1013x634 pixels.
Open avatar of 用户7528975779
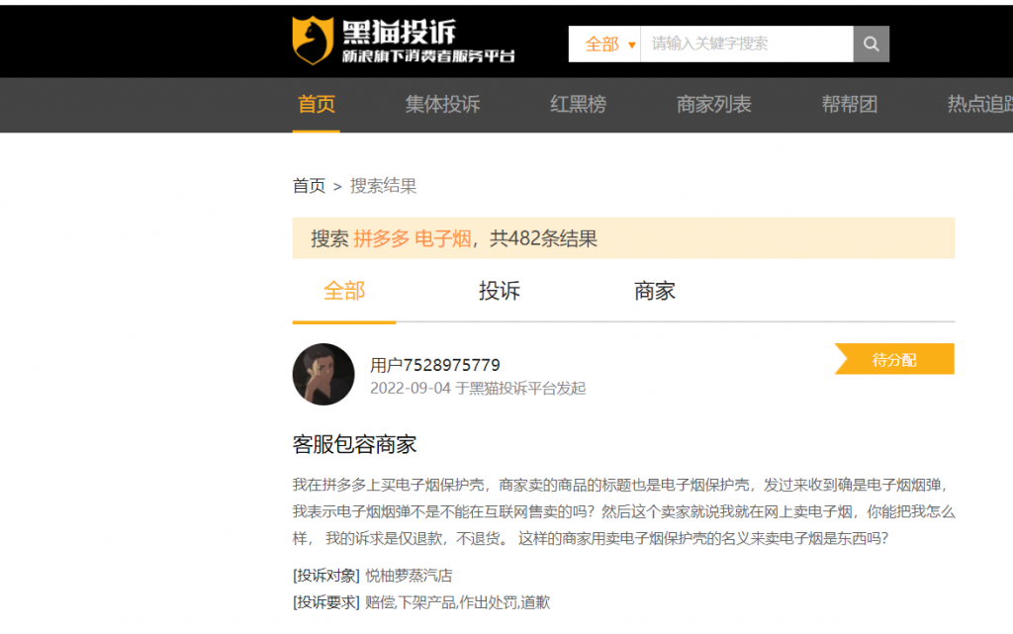pos(323,375)
